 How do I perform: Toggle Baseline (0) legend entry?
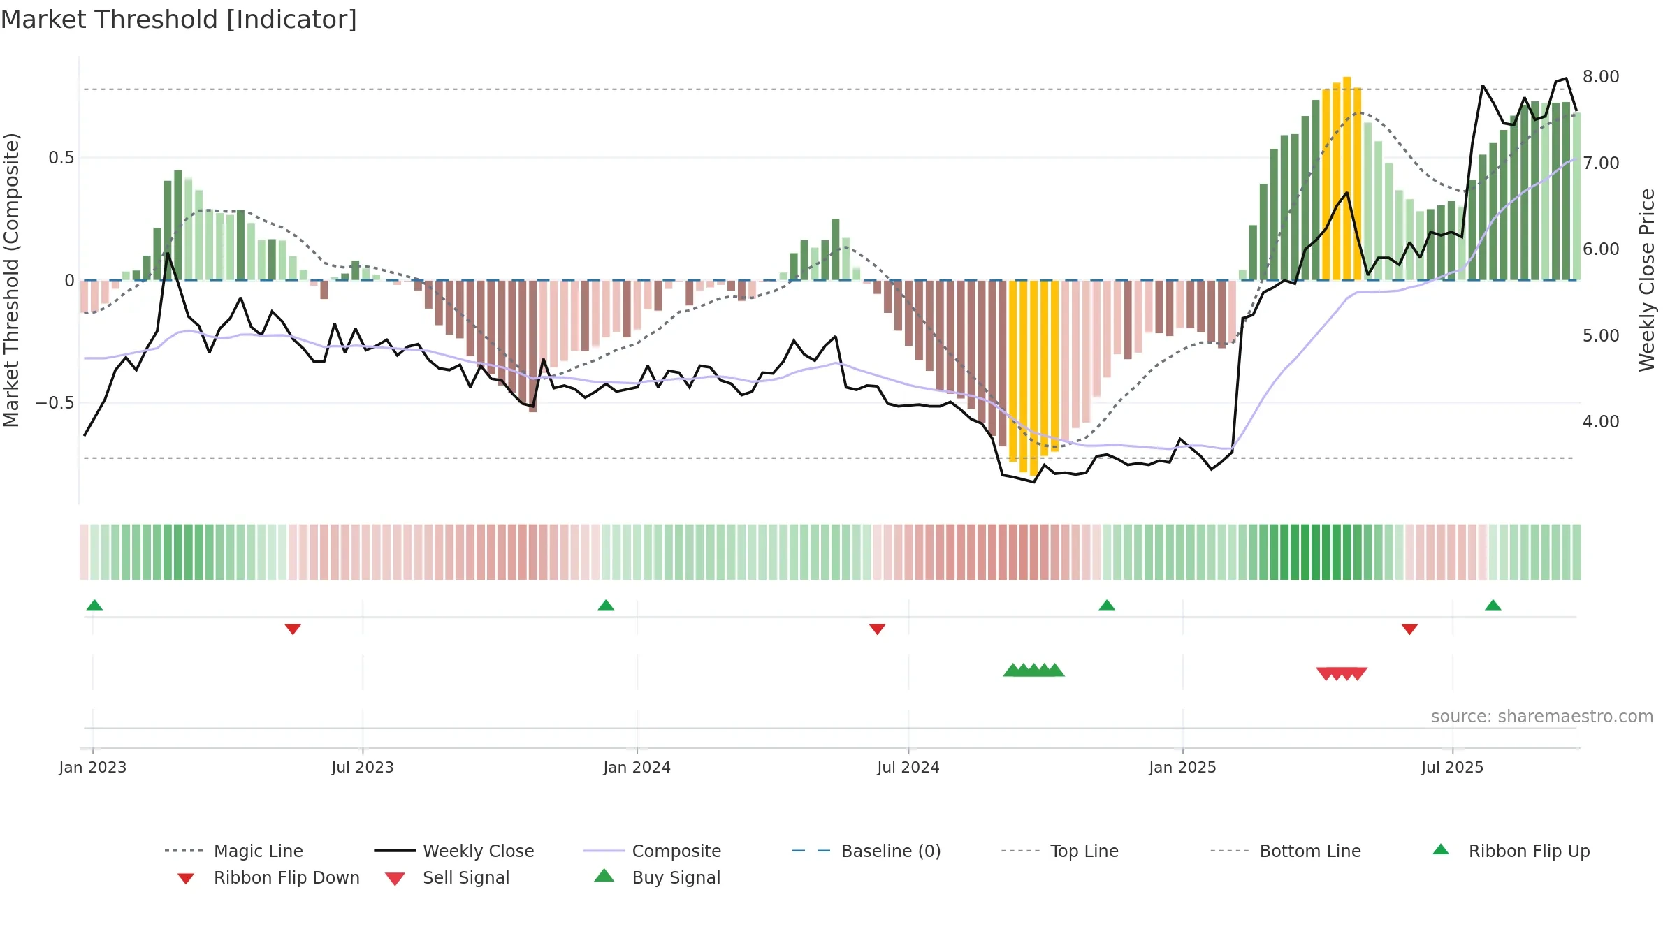point(866,851)
